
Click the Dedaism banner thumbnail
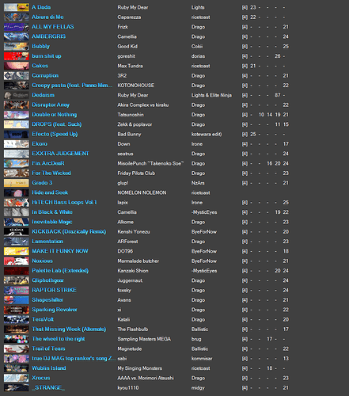17,95
